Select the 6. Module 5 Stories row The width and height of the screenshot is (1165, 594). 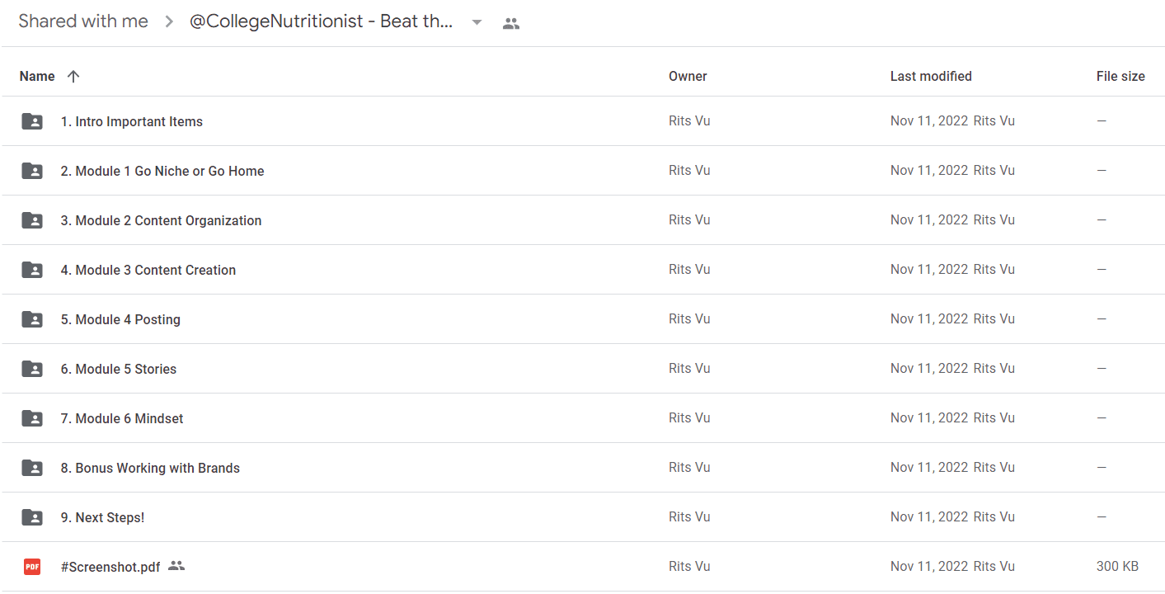582,369
